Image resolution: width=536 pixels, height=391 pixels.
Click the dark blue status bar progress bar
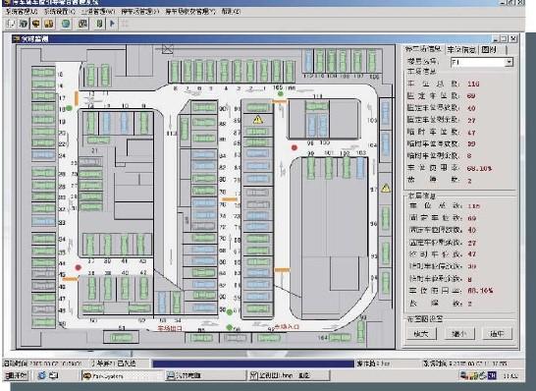pos(253,363)
